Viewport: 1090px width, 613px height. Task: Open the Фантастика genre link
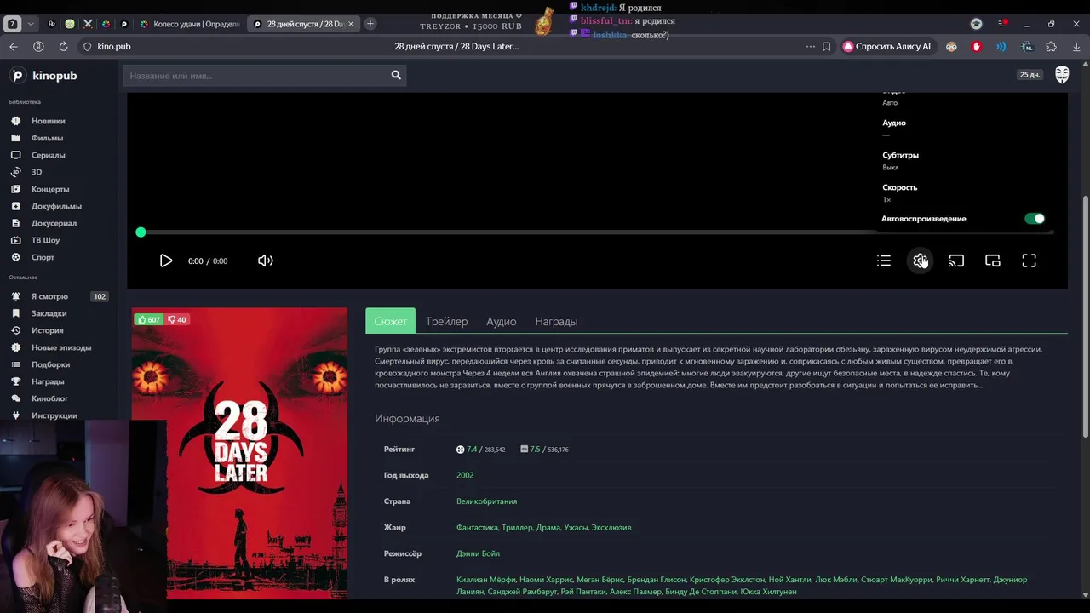tap(477, 528)
